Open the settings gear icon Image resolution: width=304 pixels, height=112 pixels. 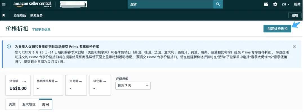[x=275, y=4]
